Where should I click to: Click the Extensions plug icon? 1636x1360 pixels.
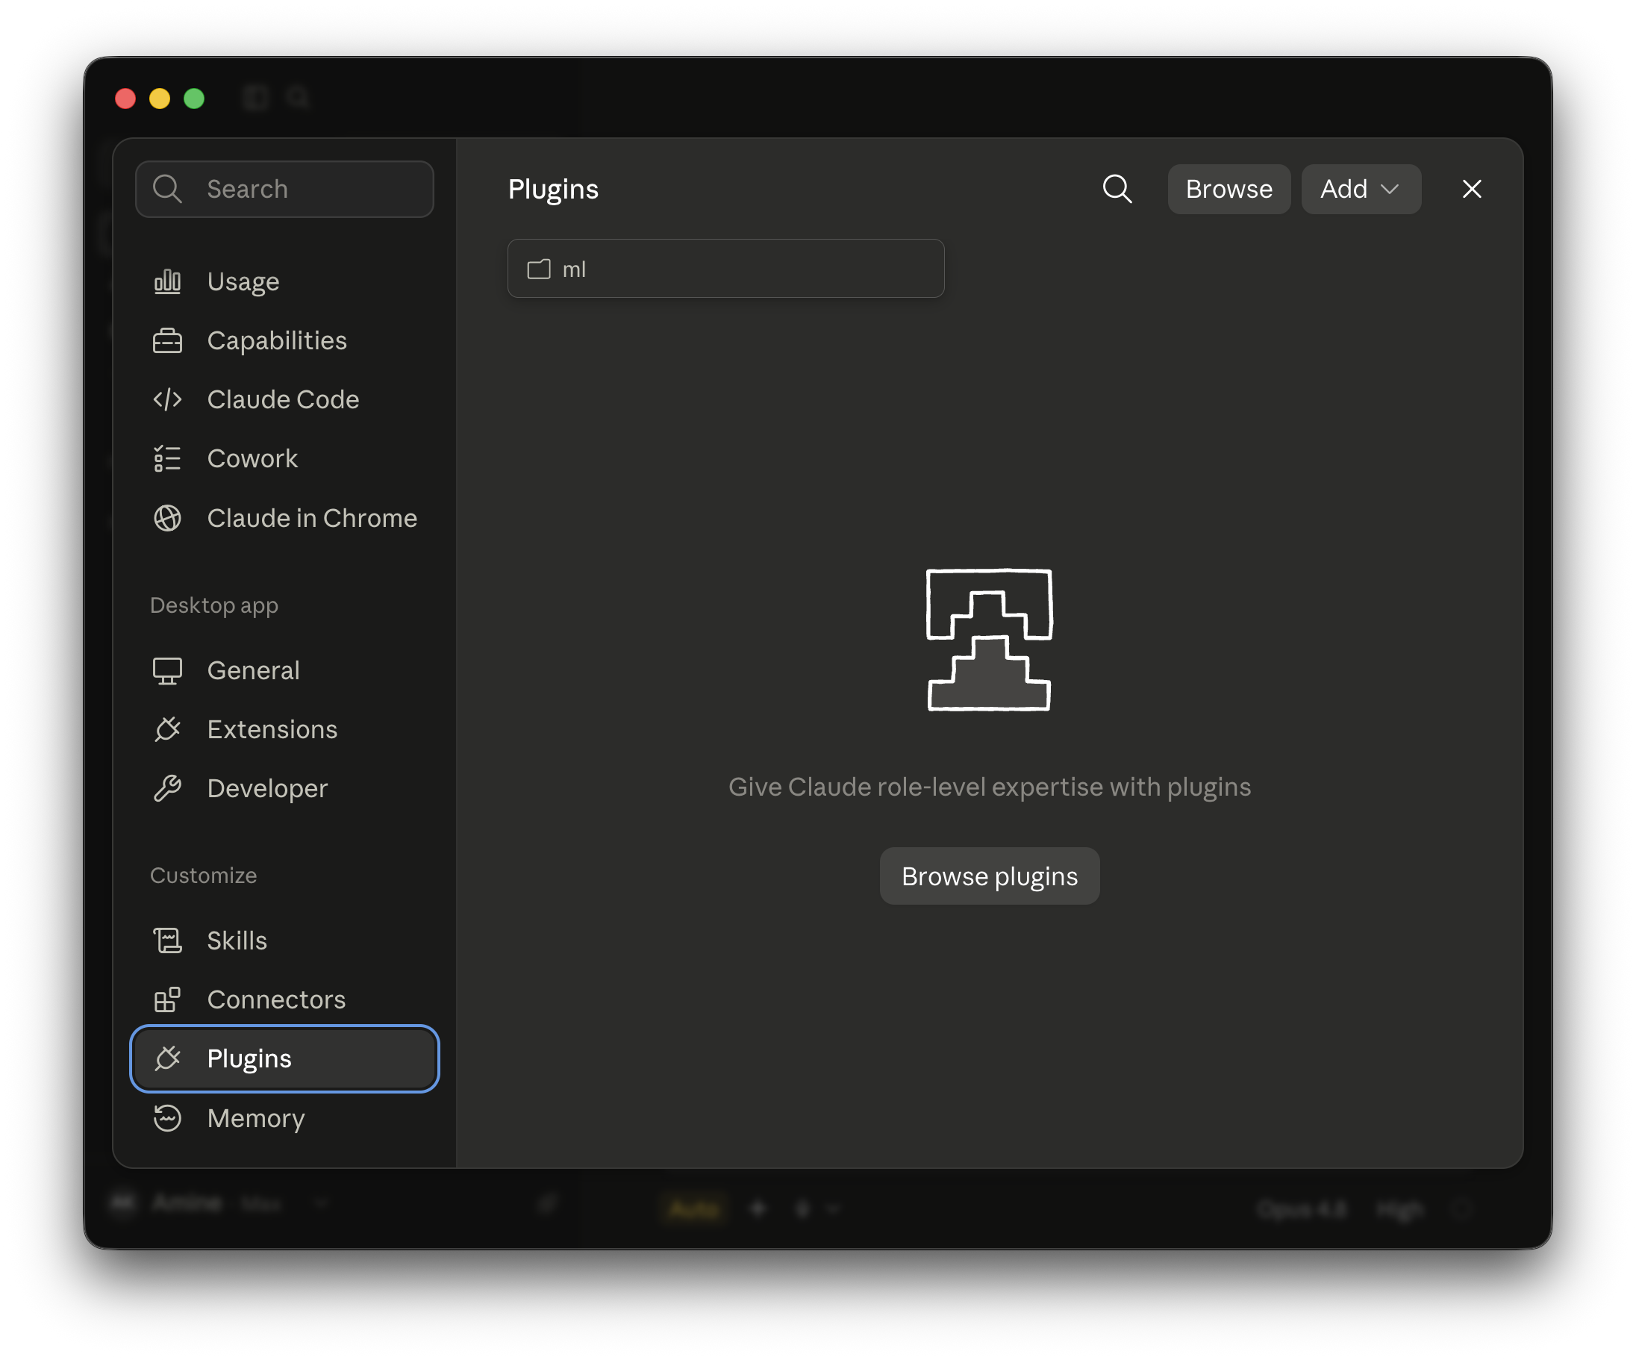pyautogui.click(x=167, y=729)
